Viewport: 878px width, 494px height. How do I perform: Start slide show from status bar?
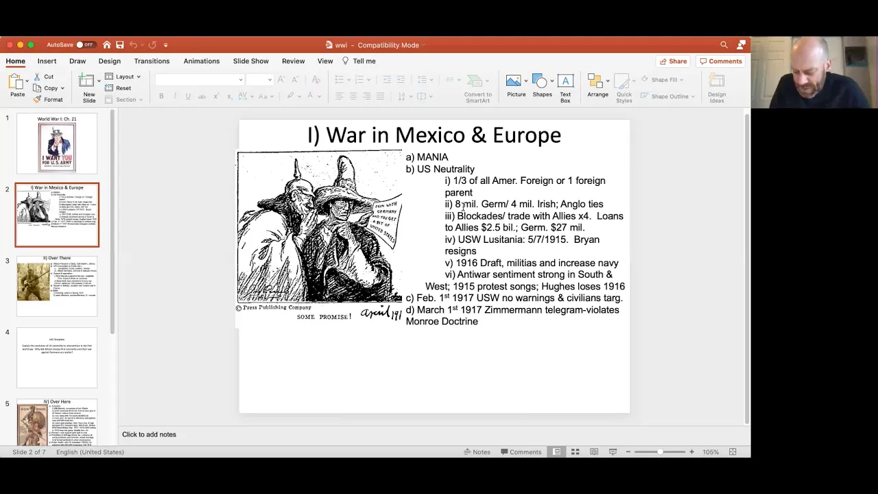[x=613, y=451]
